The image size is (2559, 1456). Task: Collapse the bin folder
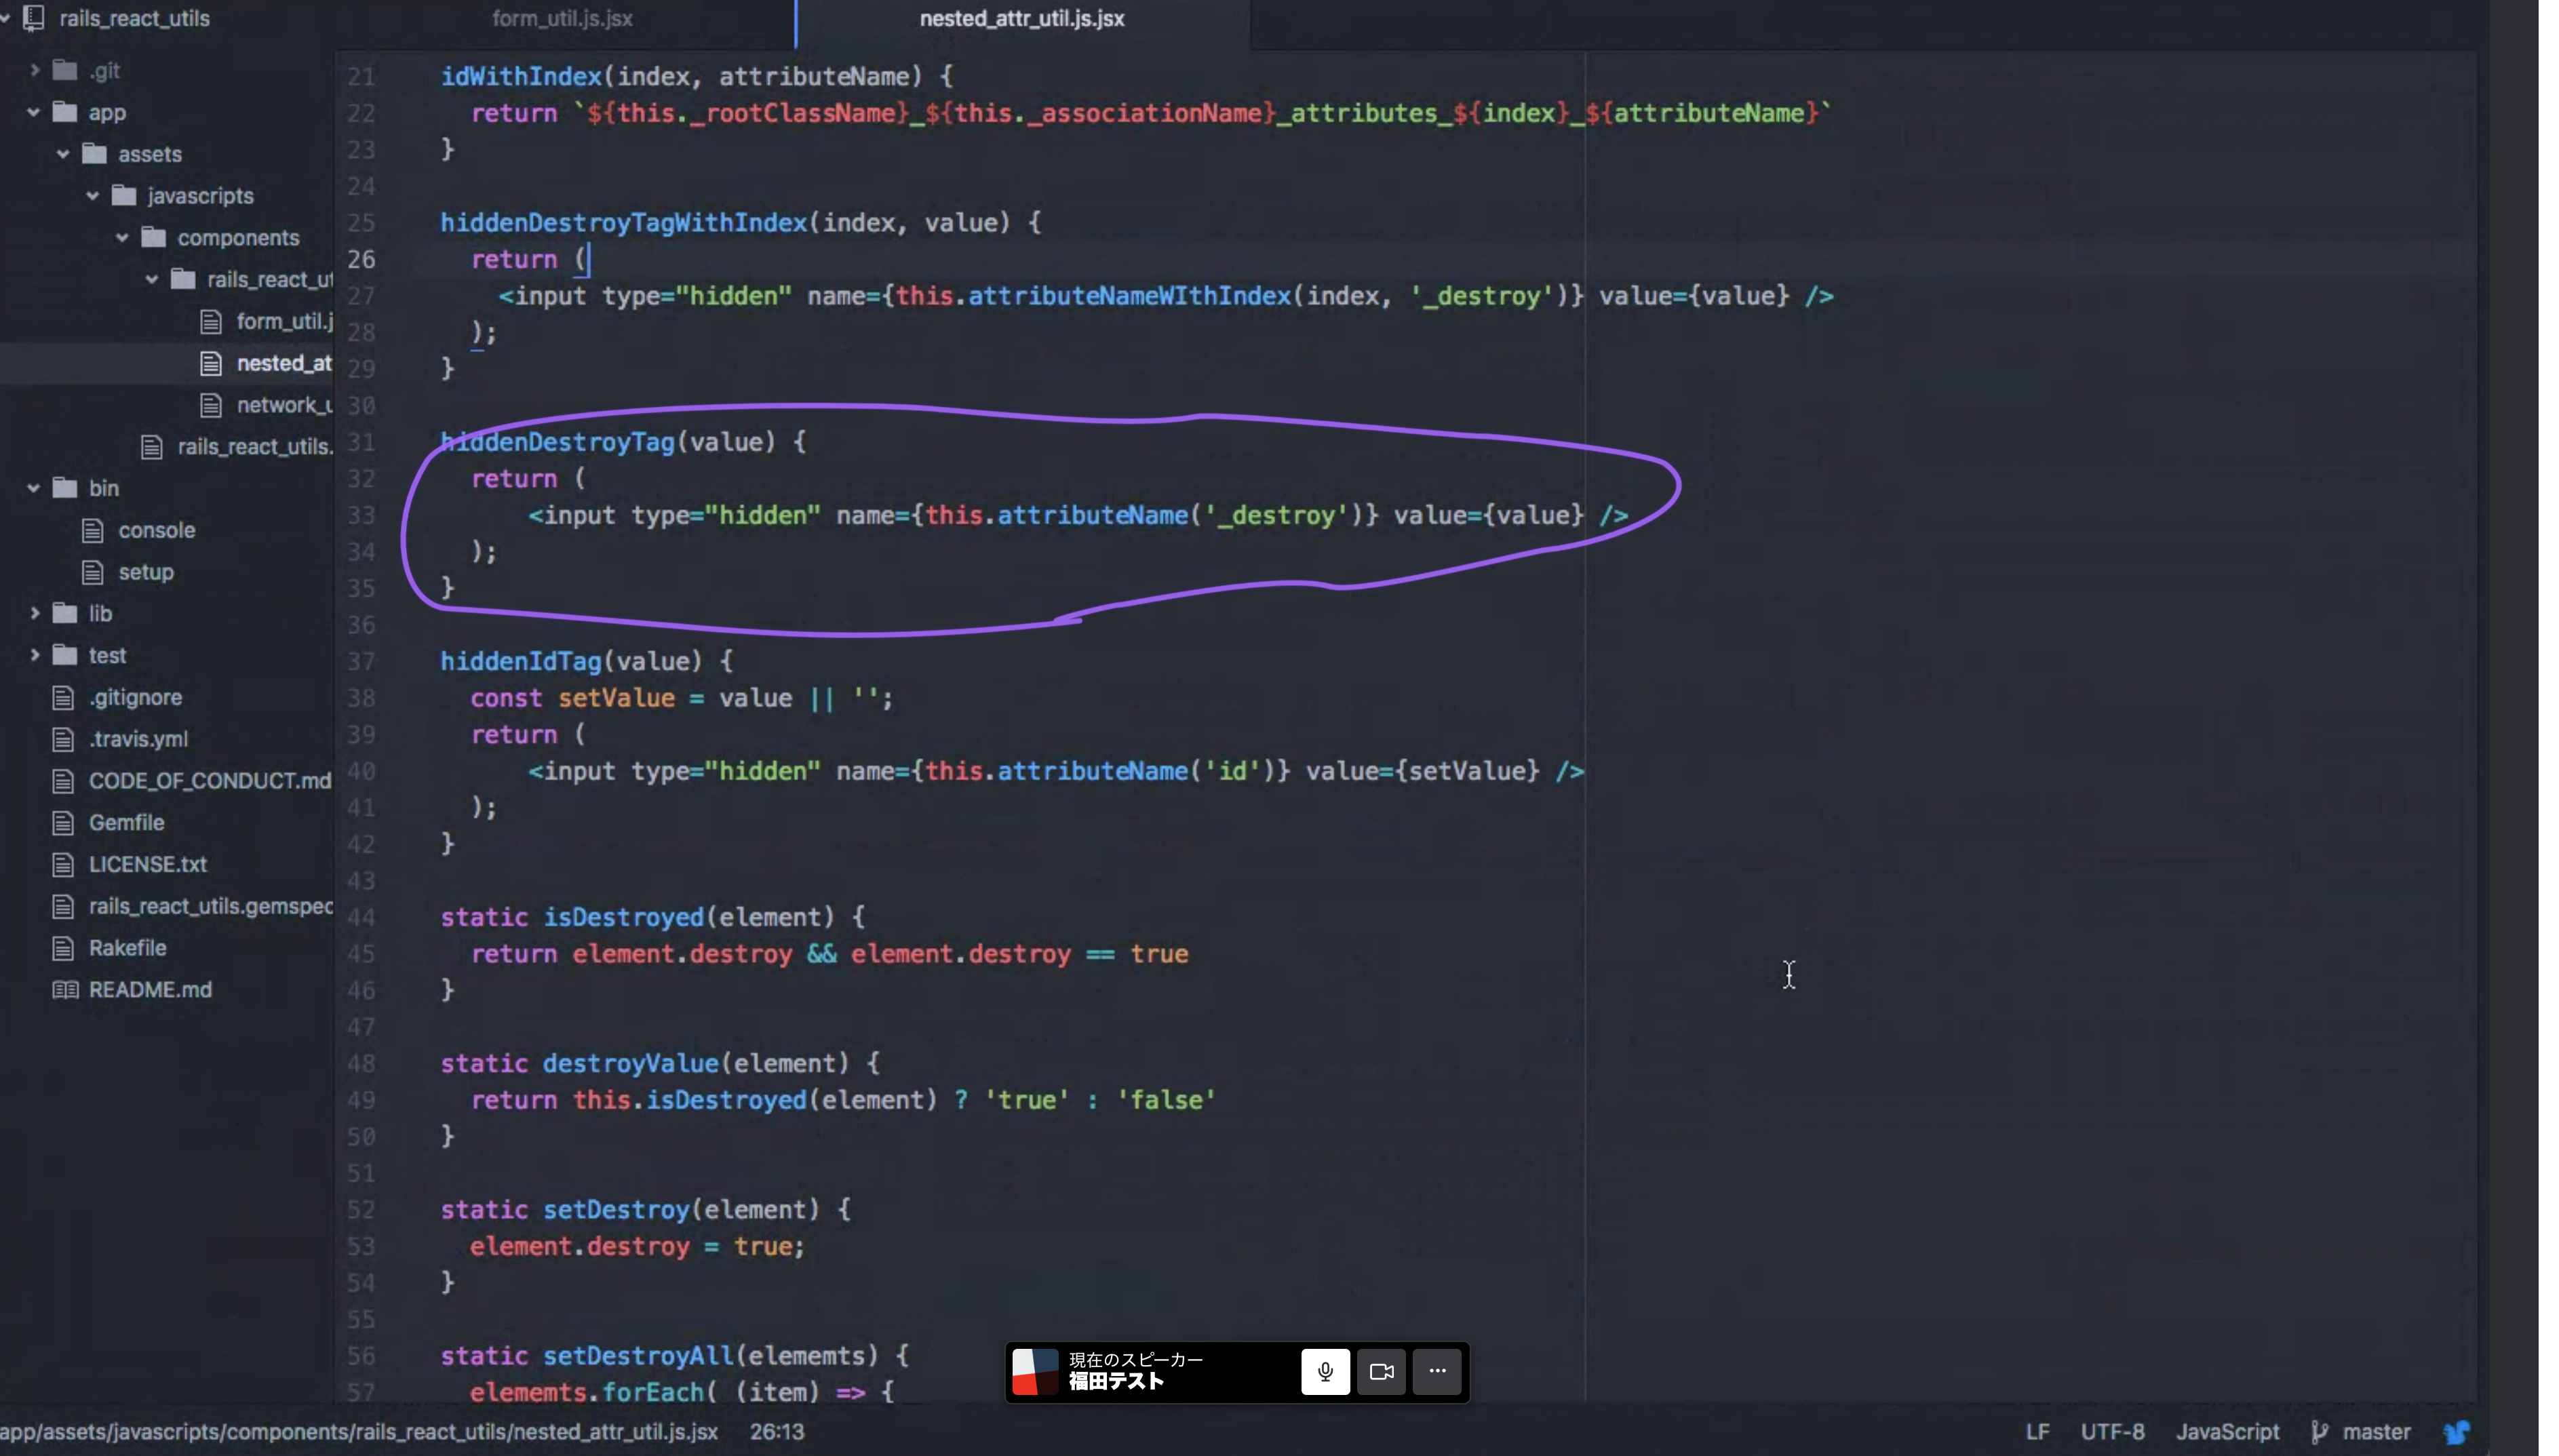[x=34, y=488]
